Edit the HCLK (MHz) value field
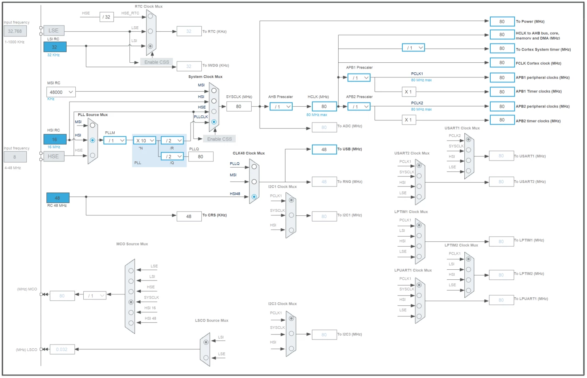The width and height of the screenshot is (587, 378). tap(324, 107)
